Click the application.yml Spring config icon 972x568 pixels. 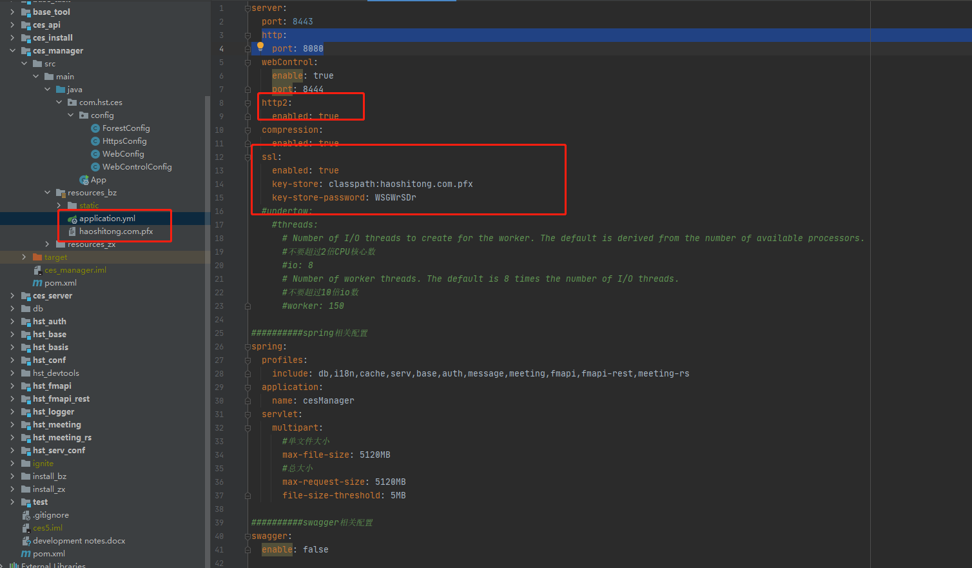click(72, 219)
